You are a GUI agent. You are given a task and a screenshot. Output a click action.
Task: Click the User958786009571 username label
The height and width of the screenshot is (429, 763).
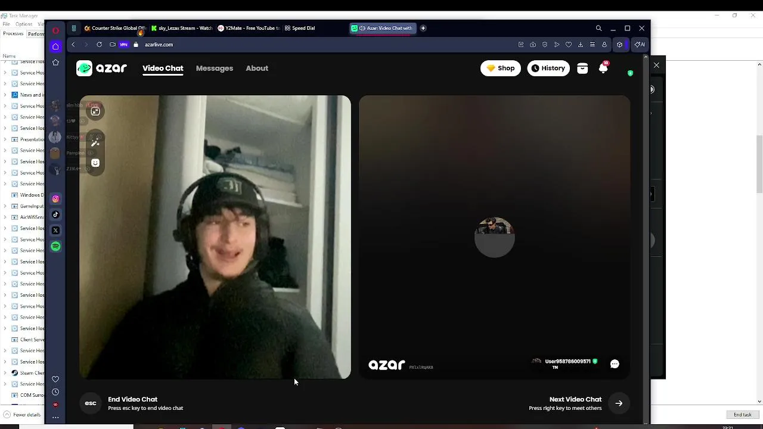click(x=567, y=361)
